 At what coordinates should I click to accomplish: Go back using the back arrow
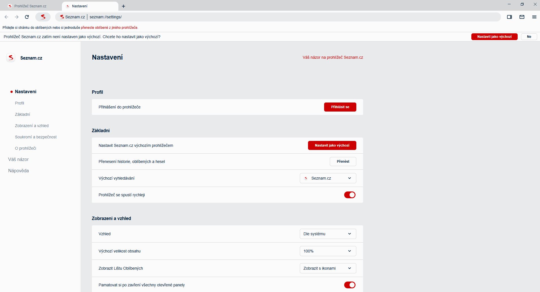coord(6,17)
